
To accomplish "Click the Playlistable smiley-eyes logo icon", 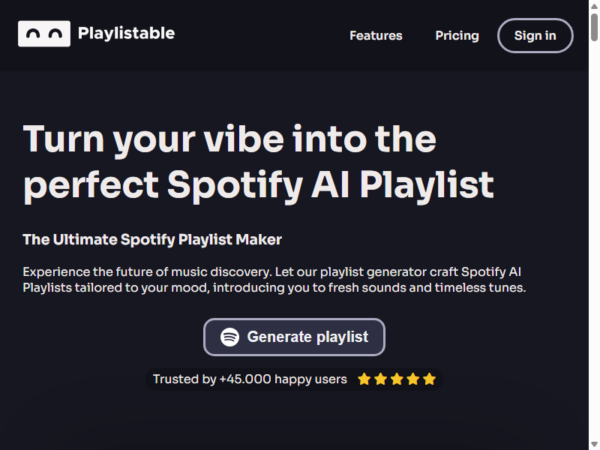I will point(44,34).
